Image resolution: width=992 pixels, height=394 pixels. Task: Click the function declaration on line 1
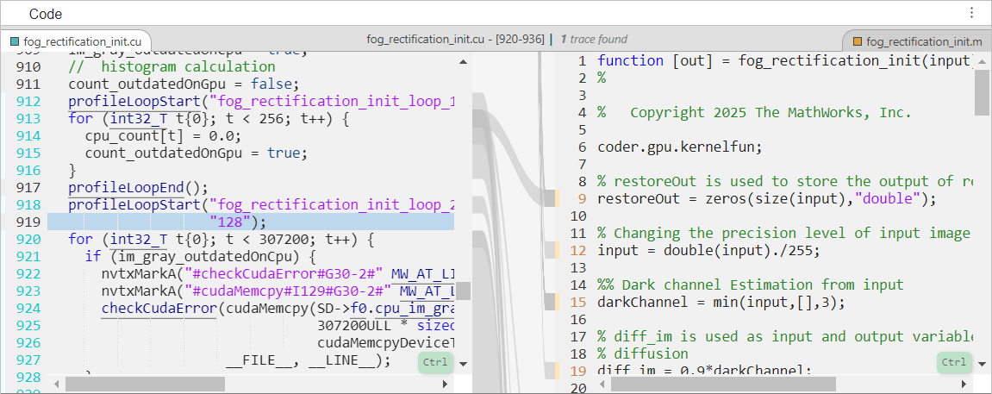[783, 61]
